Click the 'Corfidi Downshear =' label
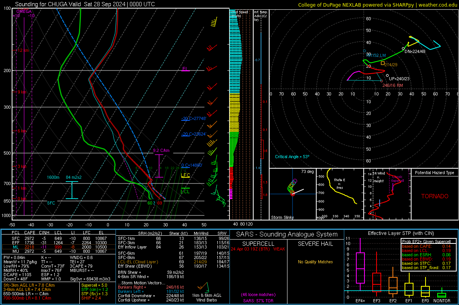Image resolution: width=459 pixels, height=305 pixels. point(136,296)
